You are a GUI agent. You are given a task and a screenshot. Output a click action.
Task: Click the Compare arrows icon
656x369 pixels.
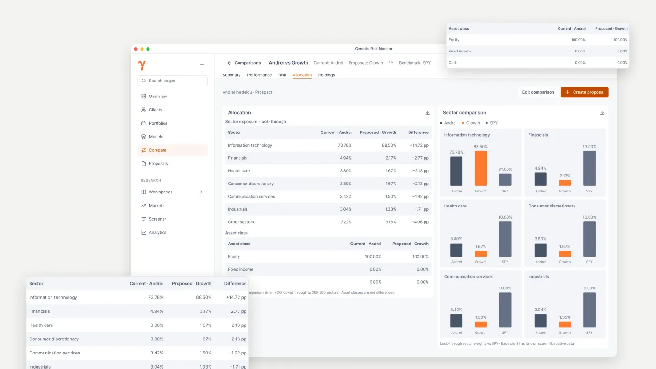click(x=143, y=150)
